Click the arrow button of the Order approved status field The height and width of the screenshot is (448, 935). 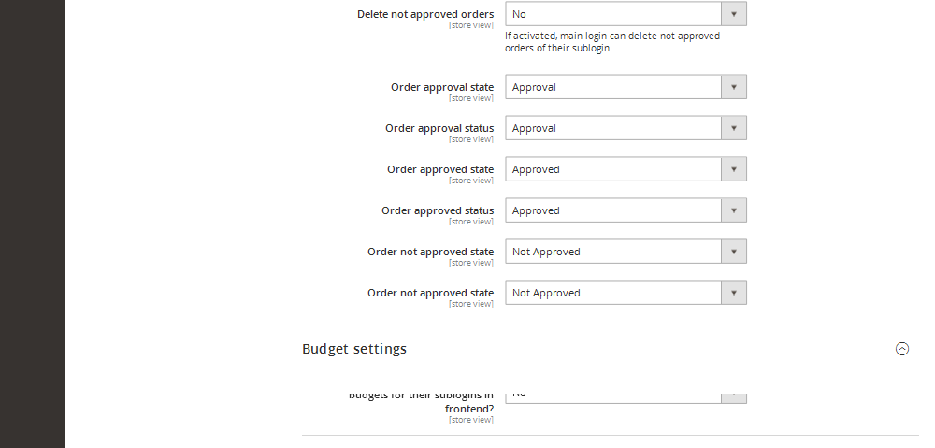(x=734, y=210)
